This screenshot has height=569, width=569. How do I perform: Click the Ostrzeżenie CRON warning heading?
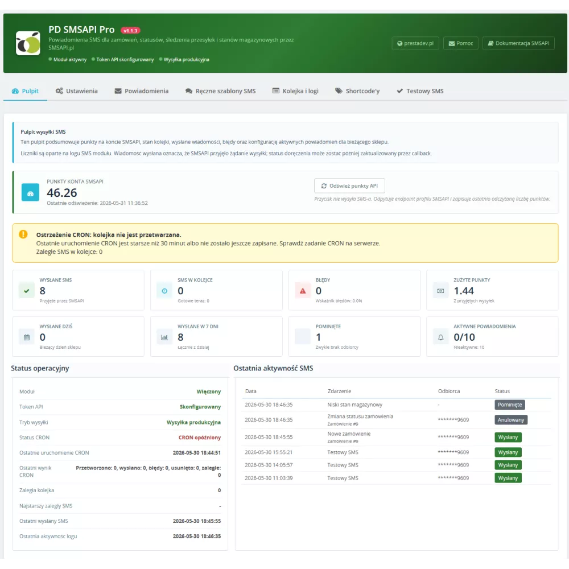109,235
